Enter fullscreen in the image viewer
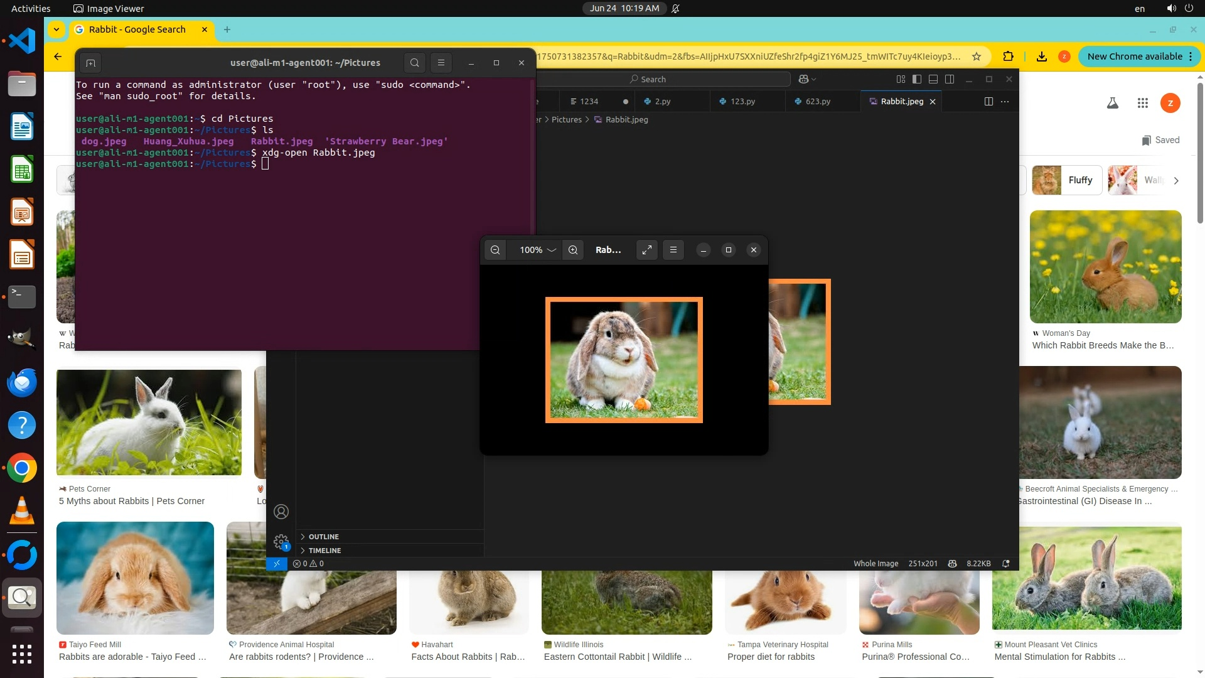 (647, 250)
